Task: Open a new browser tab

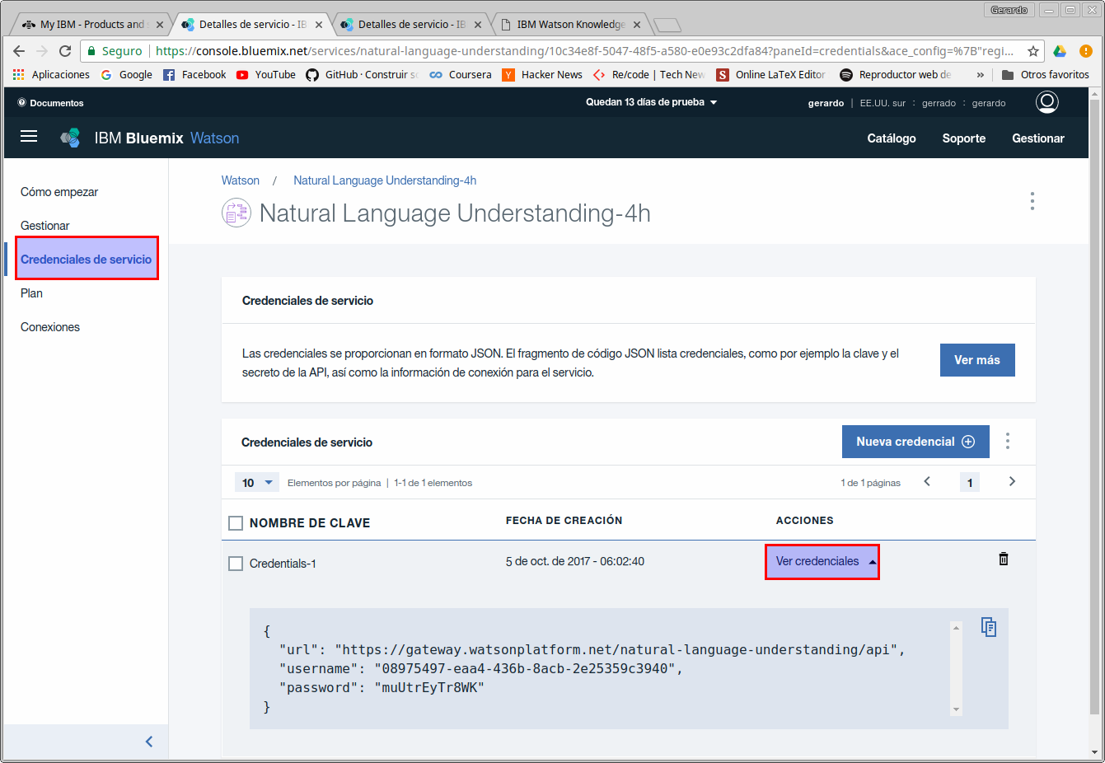Action: tap(667, 25)
